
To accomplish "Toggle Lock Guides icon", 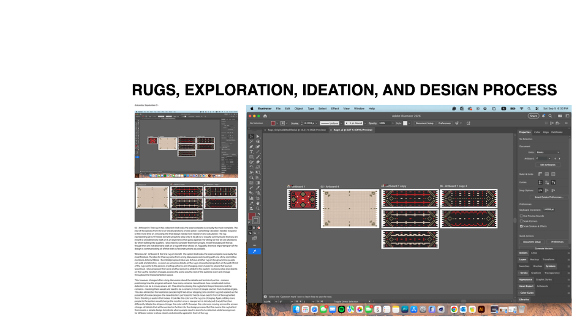I will pos(547,182).
